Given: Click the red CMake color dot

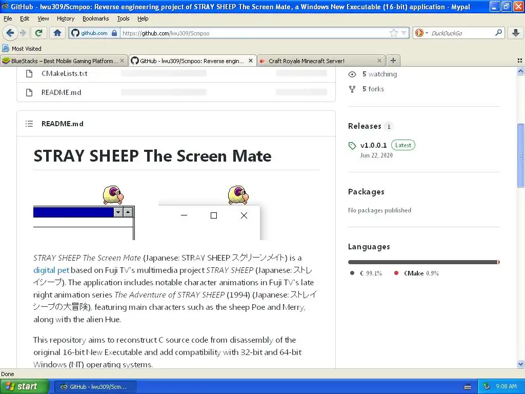Looking at the screenshot, I should click(x=396, y=273).
